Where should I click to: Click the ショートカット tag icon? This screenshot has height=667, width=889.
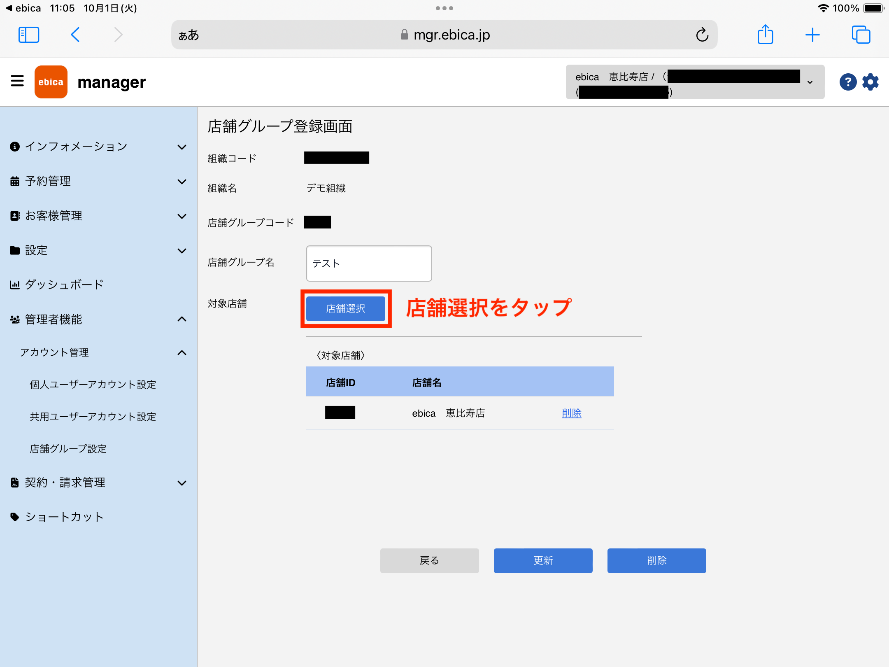(x=15, y=517)
